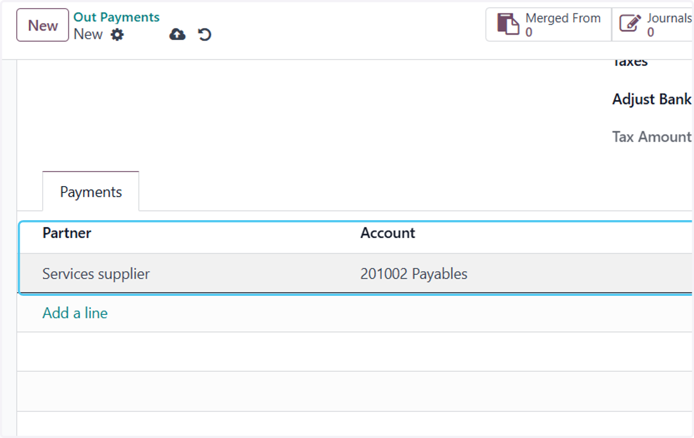Screen dimensions: 694x438
Task: Open the Out Payments breadcrumb link
Action: point(116,17)
